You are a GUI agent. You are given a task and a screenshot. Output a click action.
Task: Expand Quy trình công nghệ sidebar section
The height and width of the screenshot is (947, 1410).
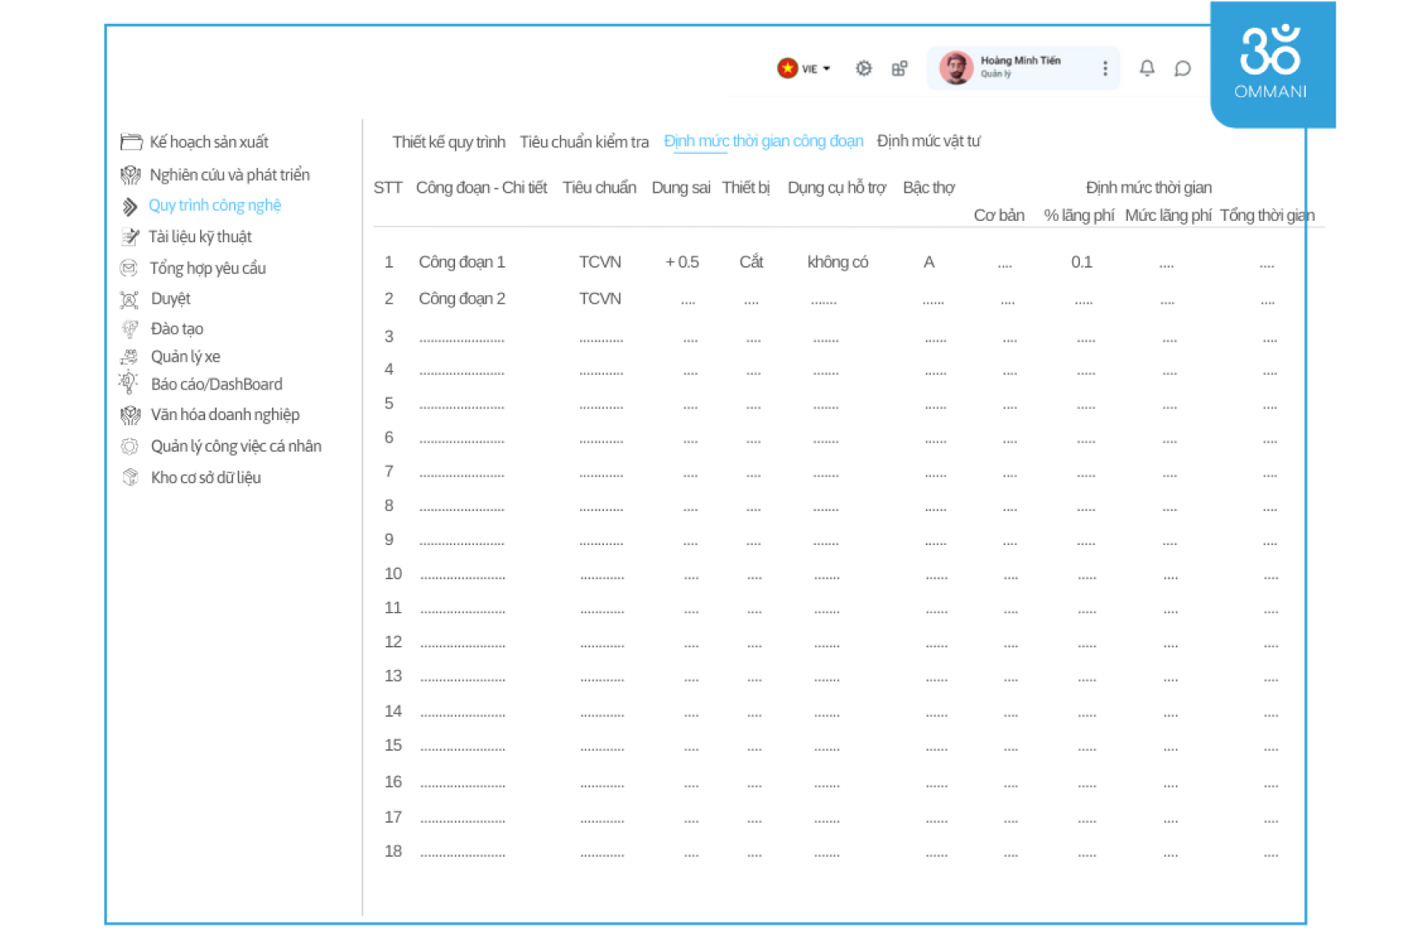click(214, 206)
